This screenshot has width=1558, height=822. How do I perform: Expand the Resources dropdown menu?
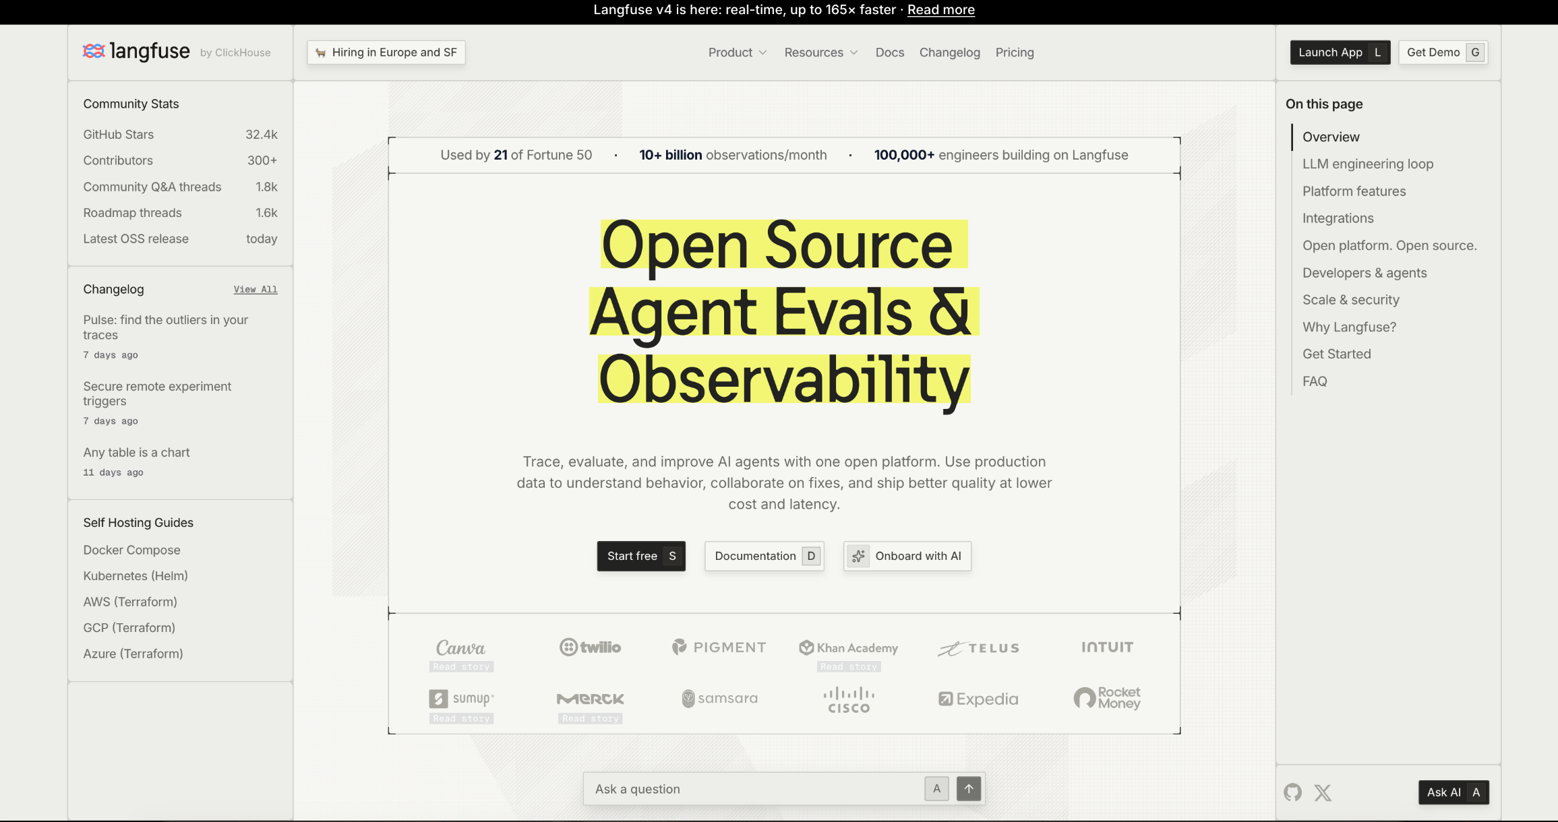click(x=821, y=53)
